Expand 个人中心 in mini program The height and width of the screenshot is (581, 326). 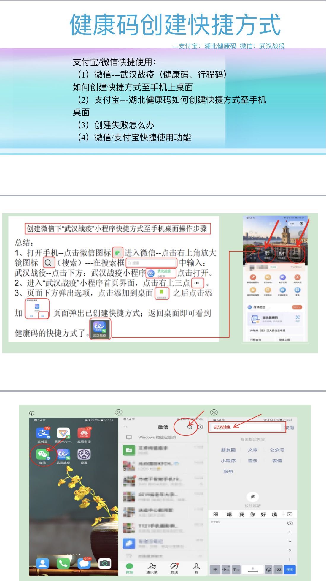pyautogui.click(x=296, y=267)
